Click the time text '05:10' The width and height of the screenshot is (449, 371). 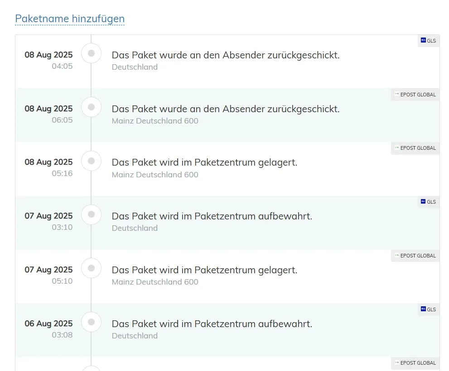(x=62, y=281)
